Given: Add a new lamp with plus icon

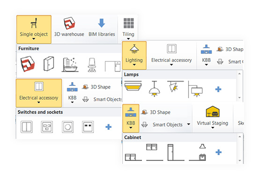Looking at the screenshot, I should pos(218,89).
